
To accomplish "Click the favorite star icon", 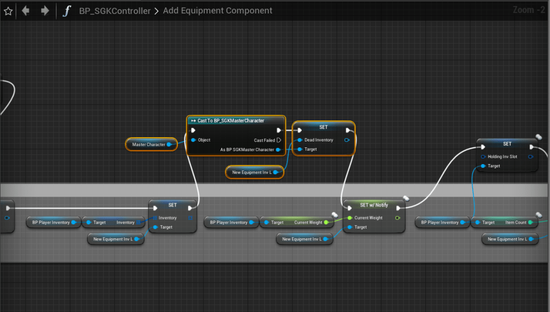I will point(8,11).
